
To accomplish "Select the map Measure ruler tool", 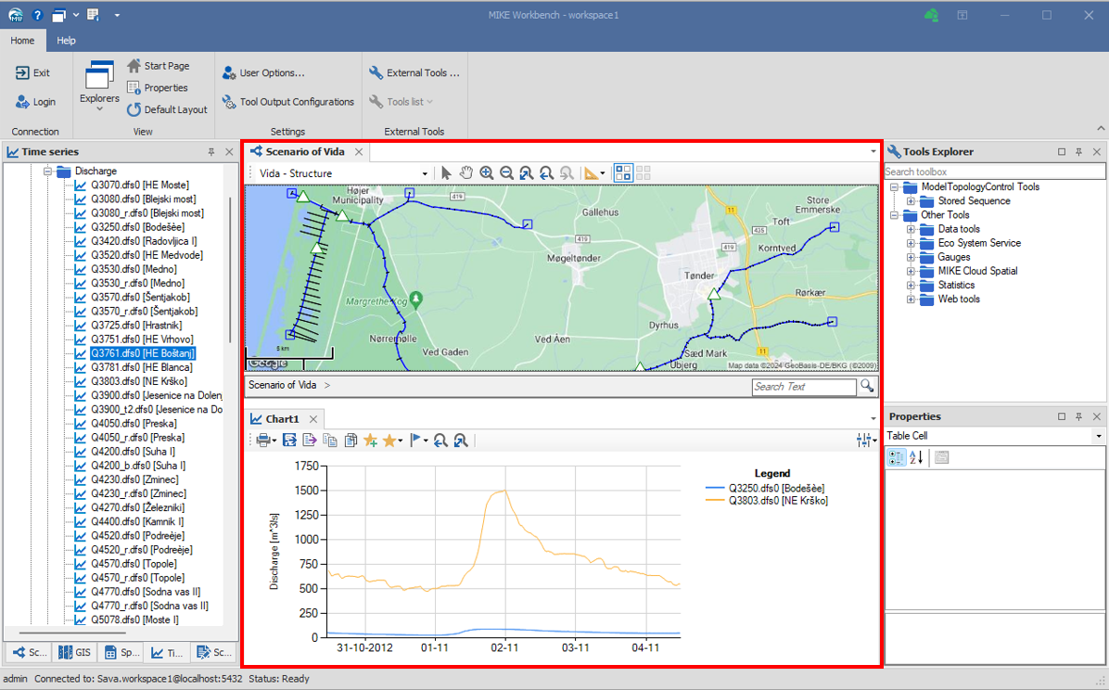I will (591, 173).
